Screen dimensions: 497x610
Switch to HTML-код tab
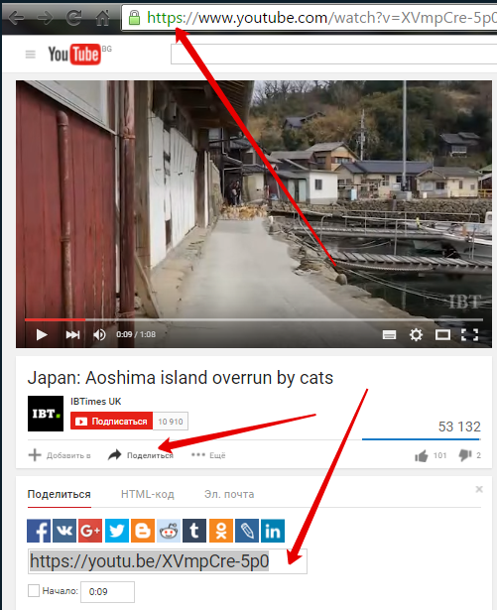pos(148,494)
